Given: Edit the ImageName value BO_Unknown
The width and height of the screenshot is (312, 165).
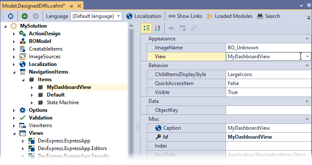Looking at the screenshot, I should (268, 48).
